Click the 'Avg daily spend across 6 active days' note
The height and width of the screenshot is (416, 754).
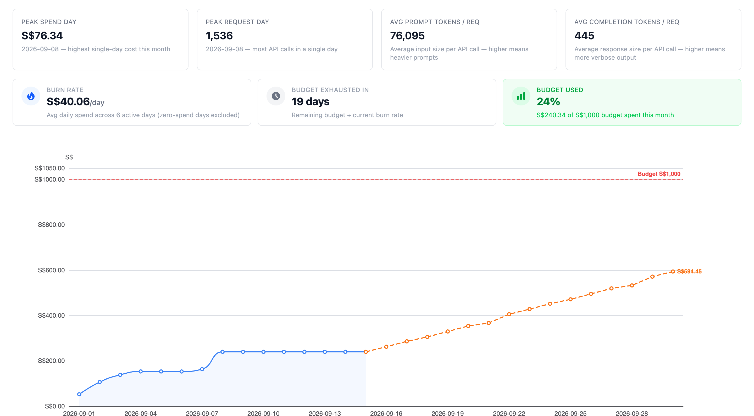click(x=143, y=115)
